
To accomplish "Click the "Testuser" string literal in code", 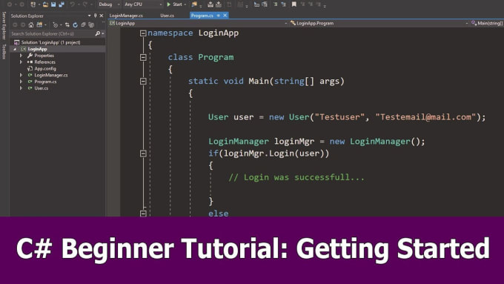I will (339, 117).
